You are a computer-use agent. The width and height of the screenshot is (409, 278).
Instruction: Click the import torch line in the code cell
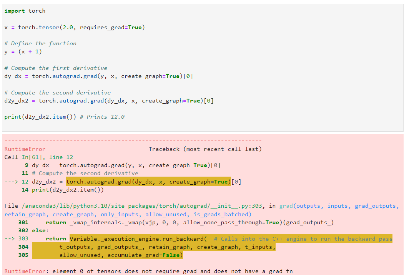[x=25, y=11]
